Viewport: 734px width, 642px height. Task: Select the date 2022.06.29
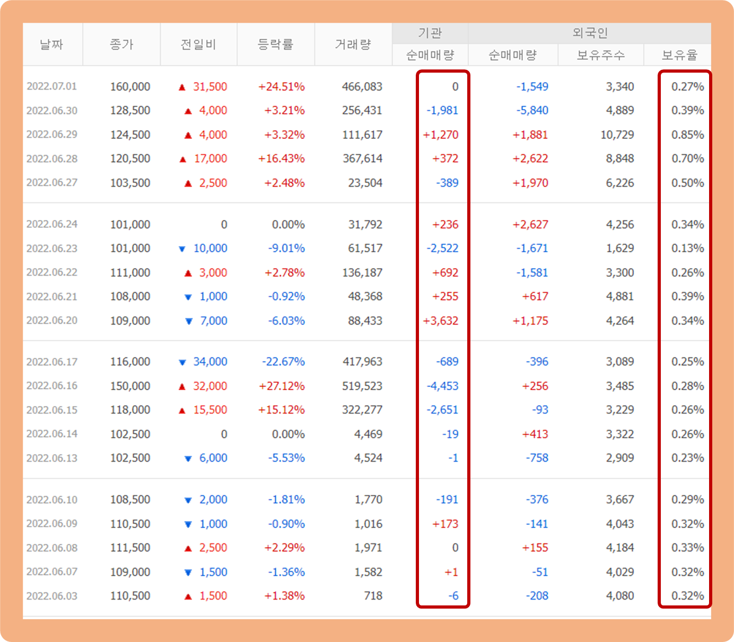[x=52, y=135]
